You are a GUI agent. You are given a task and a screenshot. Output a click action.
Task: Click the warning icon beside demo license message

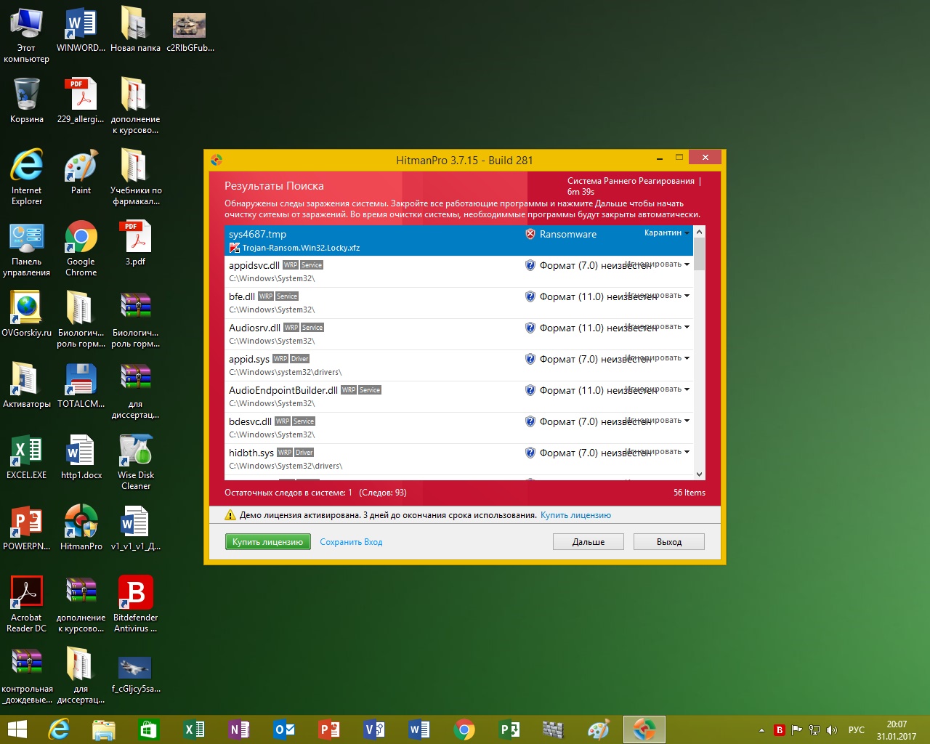tap(230, 515)
